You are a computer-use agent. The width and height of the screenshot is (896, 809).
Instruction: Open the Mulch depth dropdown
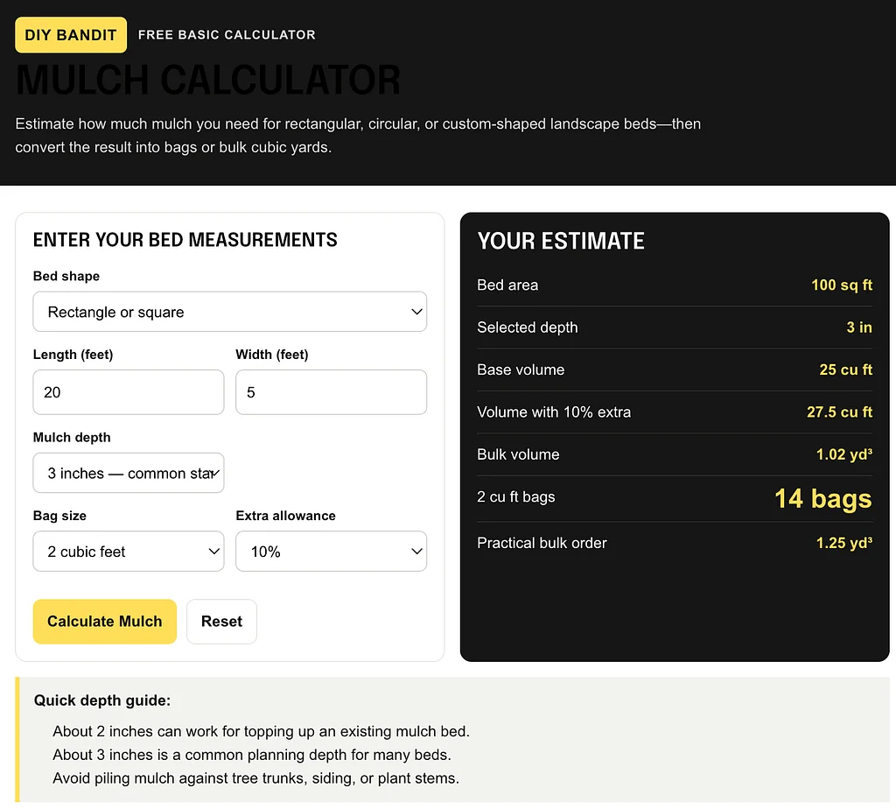(x=129, y=473)
